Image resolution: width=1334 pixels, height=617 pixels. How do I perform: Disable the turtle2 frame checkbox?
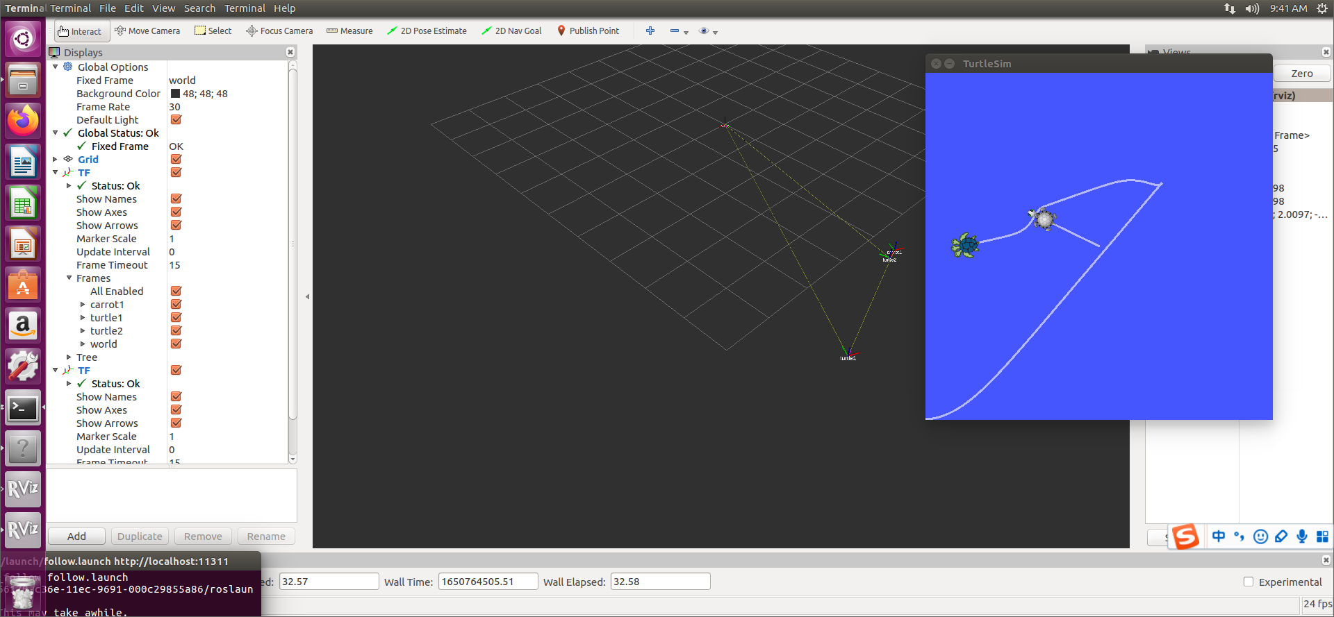176,331
